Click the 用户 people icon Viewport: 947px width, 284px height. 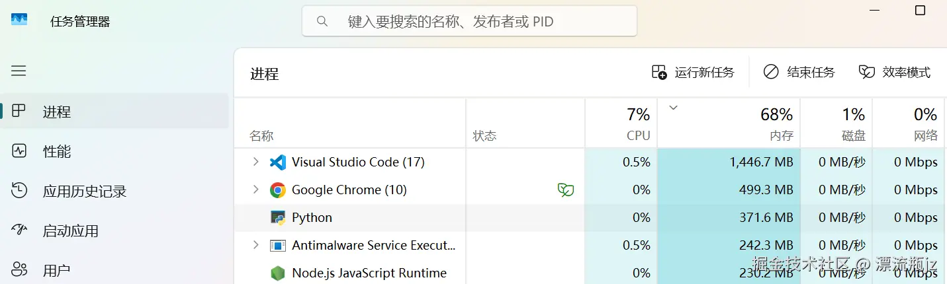coord(19,269)
